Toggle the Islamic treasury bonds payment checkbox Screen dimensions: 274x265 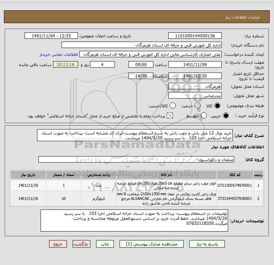(170, 116)
